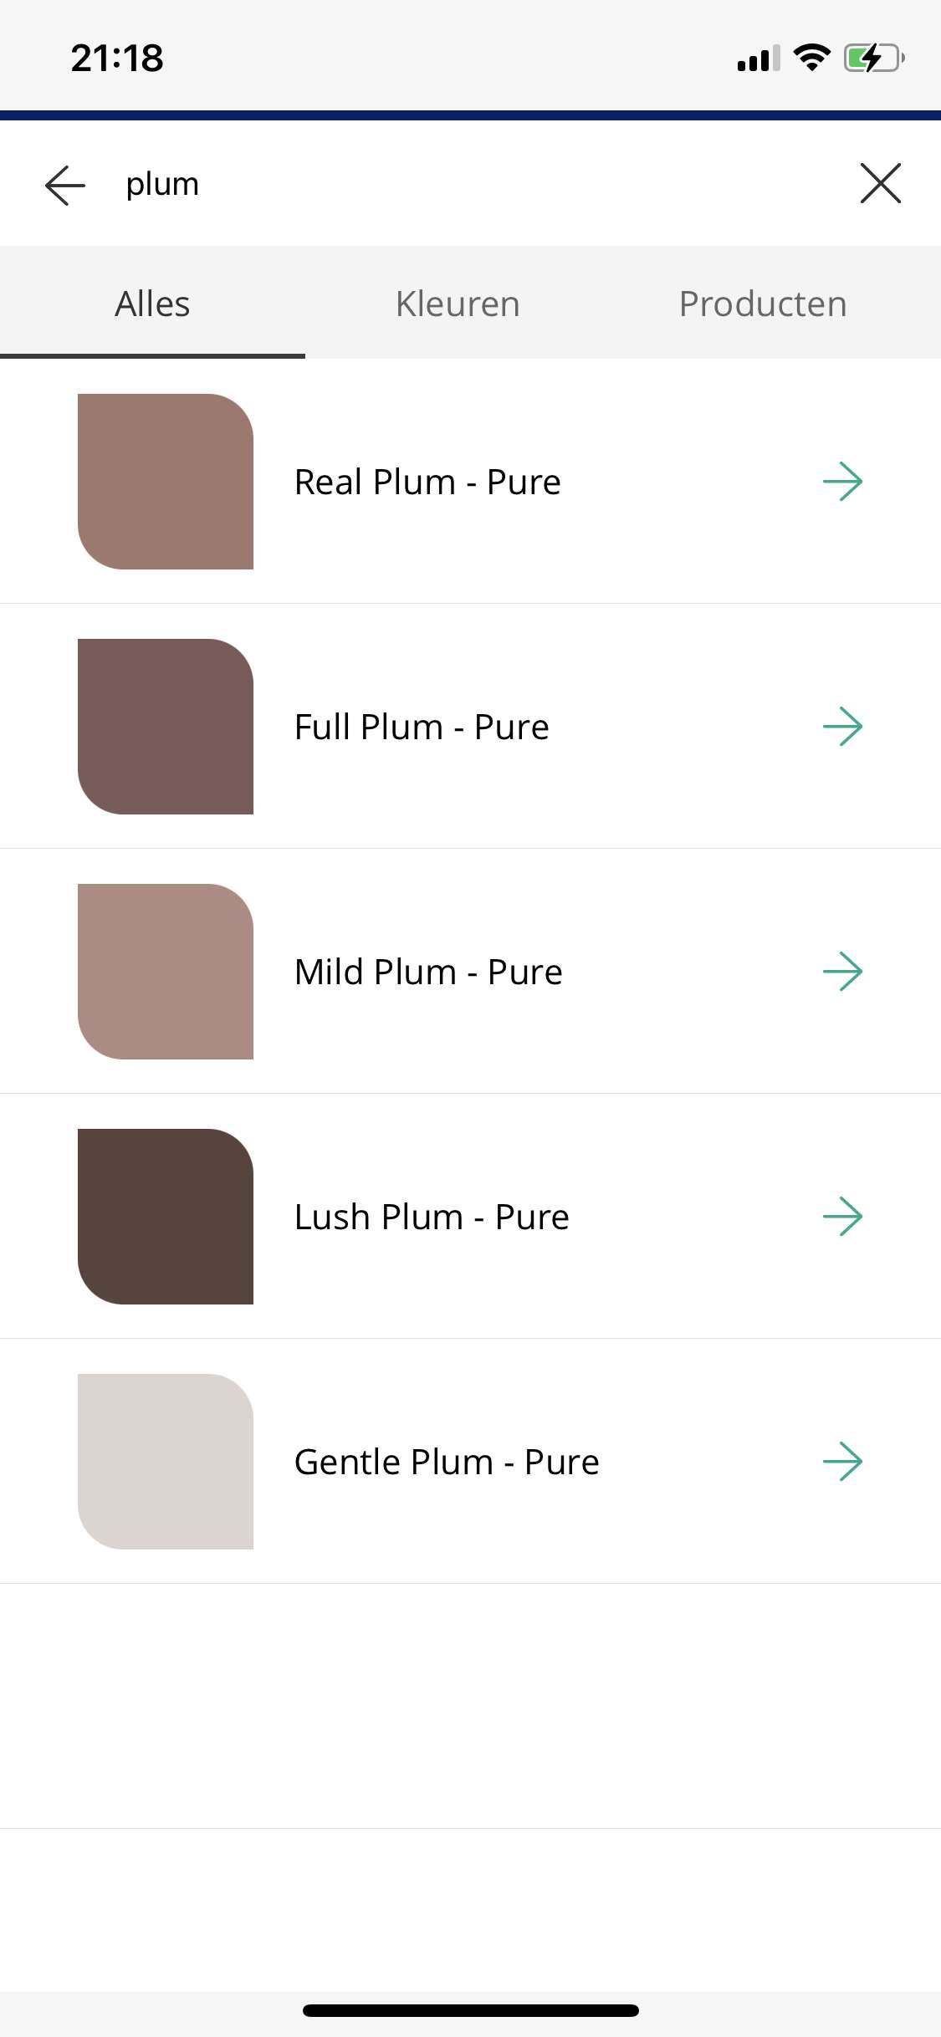Tap the back arrow icon
Viewport: 941px width, 2037px height.
point(65,185)
